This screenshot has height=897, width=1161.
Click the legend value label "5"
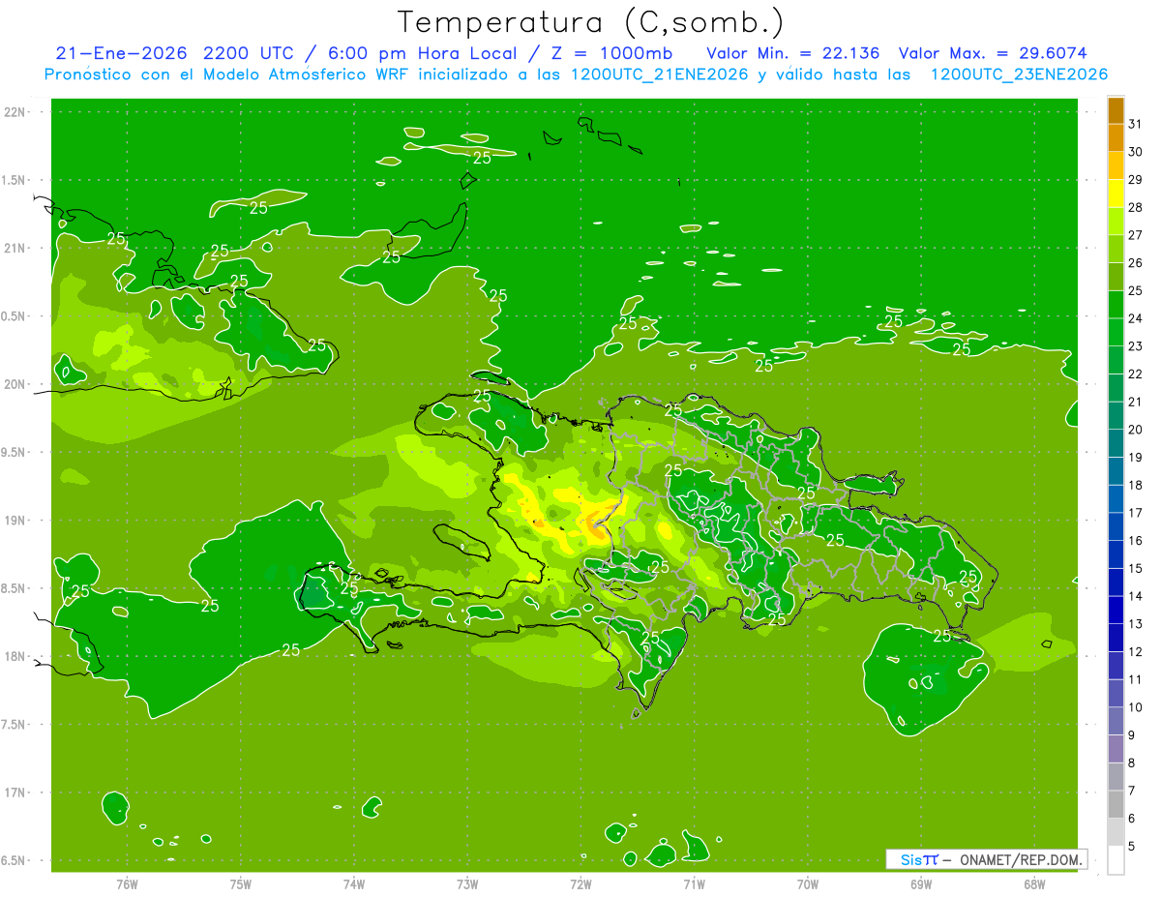(x=1131, y=846)
